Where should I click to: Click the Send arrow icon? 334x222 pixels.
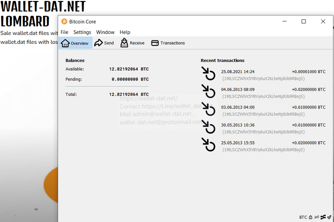(x=98, y=43)
